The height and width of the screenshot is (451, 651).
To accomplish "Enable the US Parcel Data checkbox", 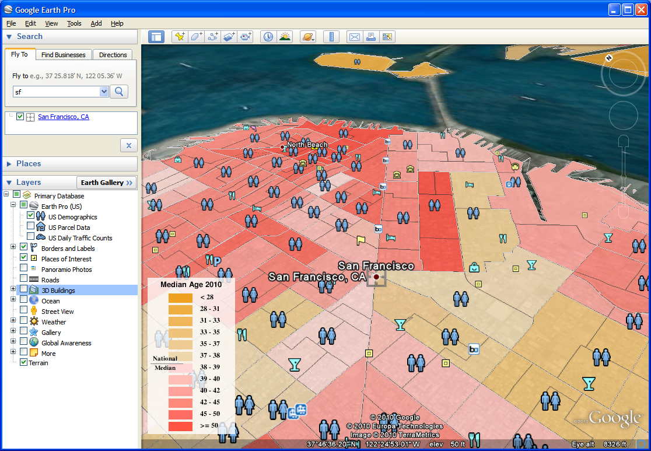I will click(30, 225).
